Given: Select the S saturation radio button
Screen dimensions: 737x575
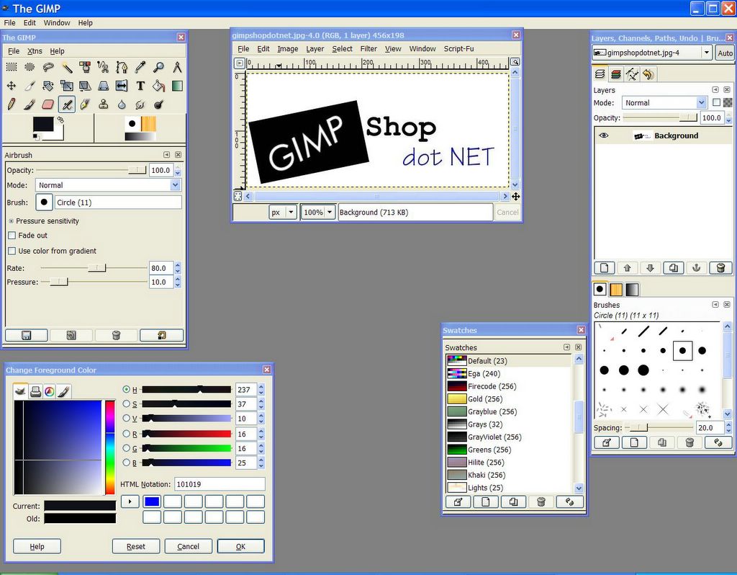Looking at the screenshot, I should click(x=126, y=404).
